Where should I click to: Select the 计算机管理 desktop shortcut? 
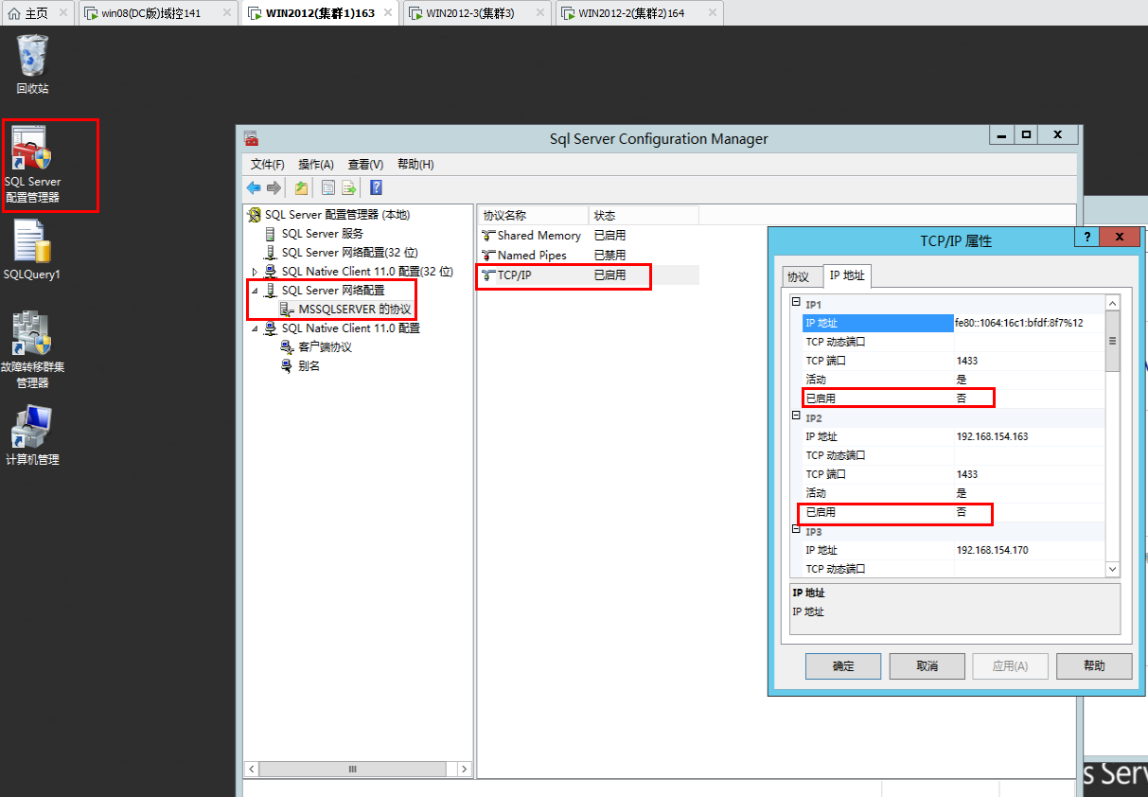[32, 435]
